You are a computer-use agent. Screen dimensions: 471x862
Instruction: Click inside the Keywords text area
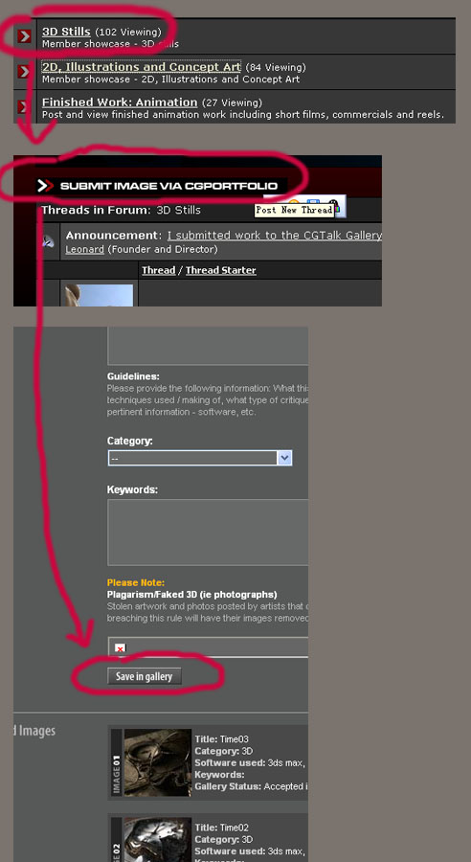[208, 533]
